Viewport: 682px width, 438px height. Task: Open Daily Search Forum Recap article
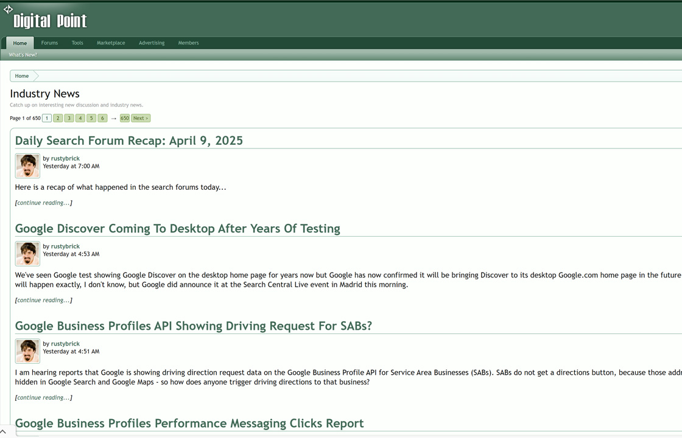tap(128, 141)
